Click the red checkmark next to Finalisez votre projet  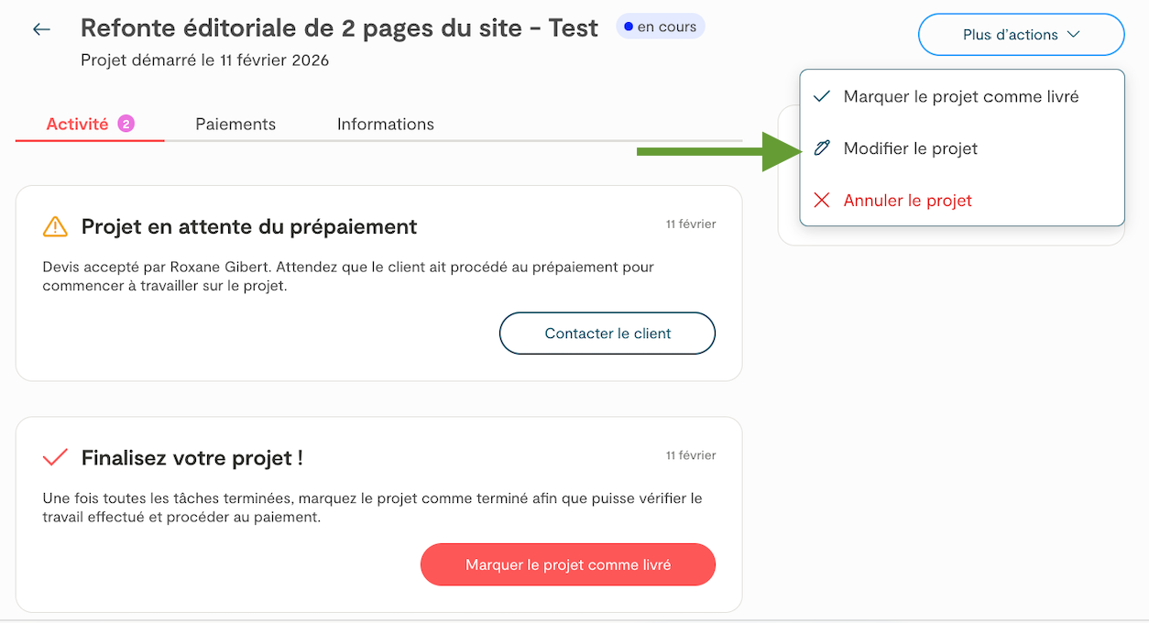click(56, 457)
